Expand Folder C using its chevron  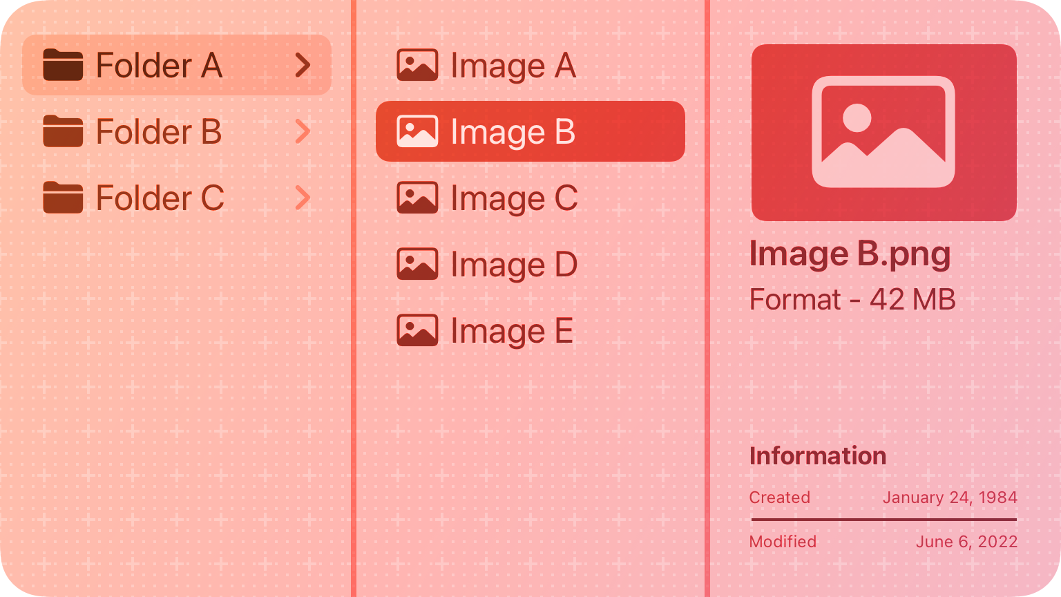pos(303,198)
